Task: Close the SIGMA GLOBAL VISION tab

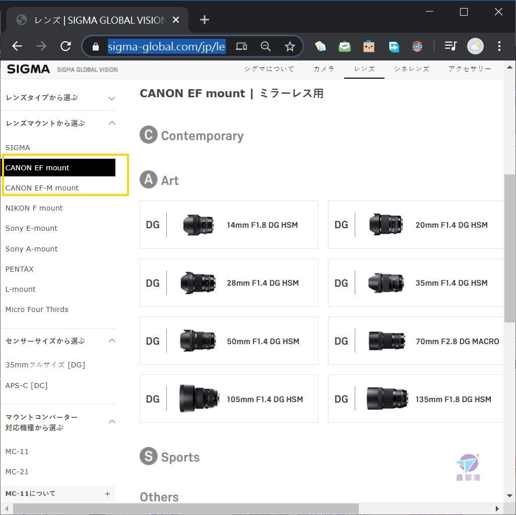Action: pos(176,20)
